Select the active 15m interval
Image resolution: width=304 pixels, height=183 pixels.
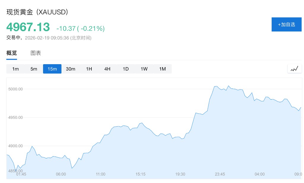coord(52,69)
